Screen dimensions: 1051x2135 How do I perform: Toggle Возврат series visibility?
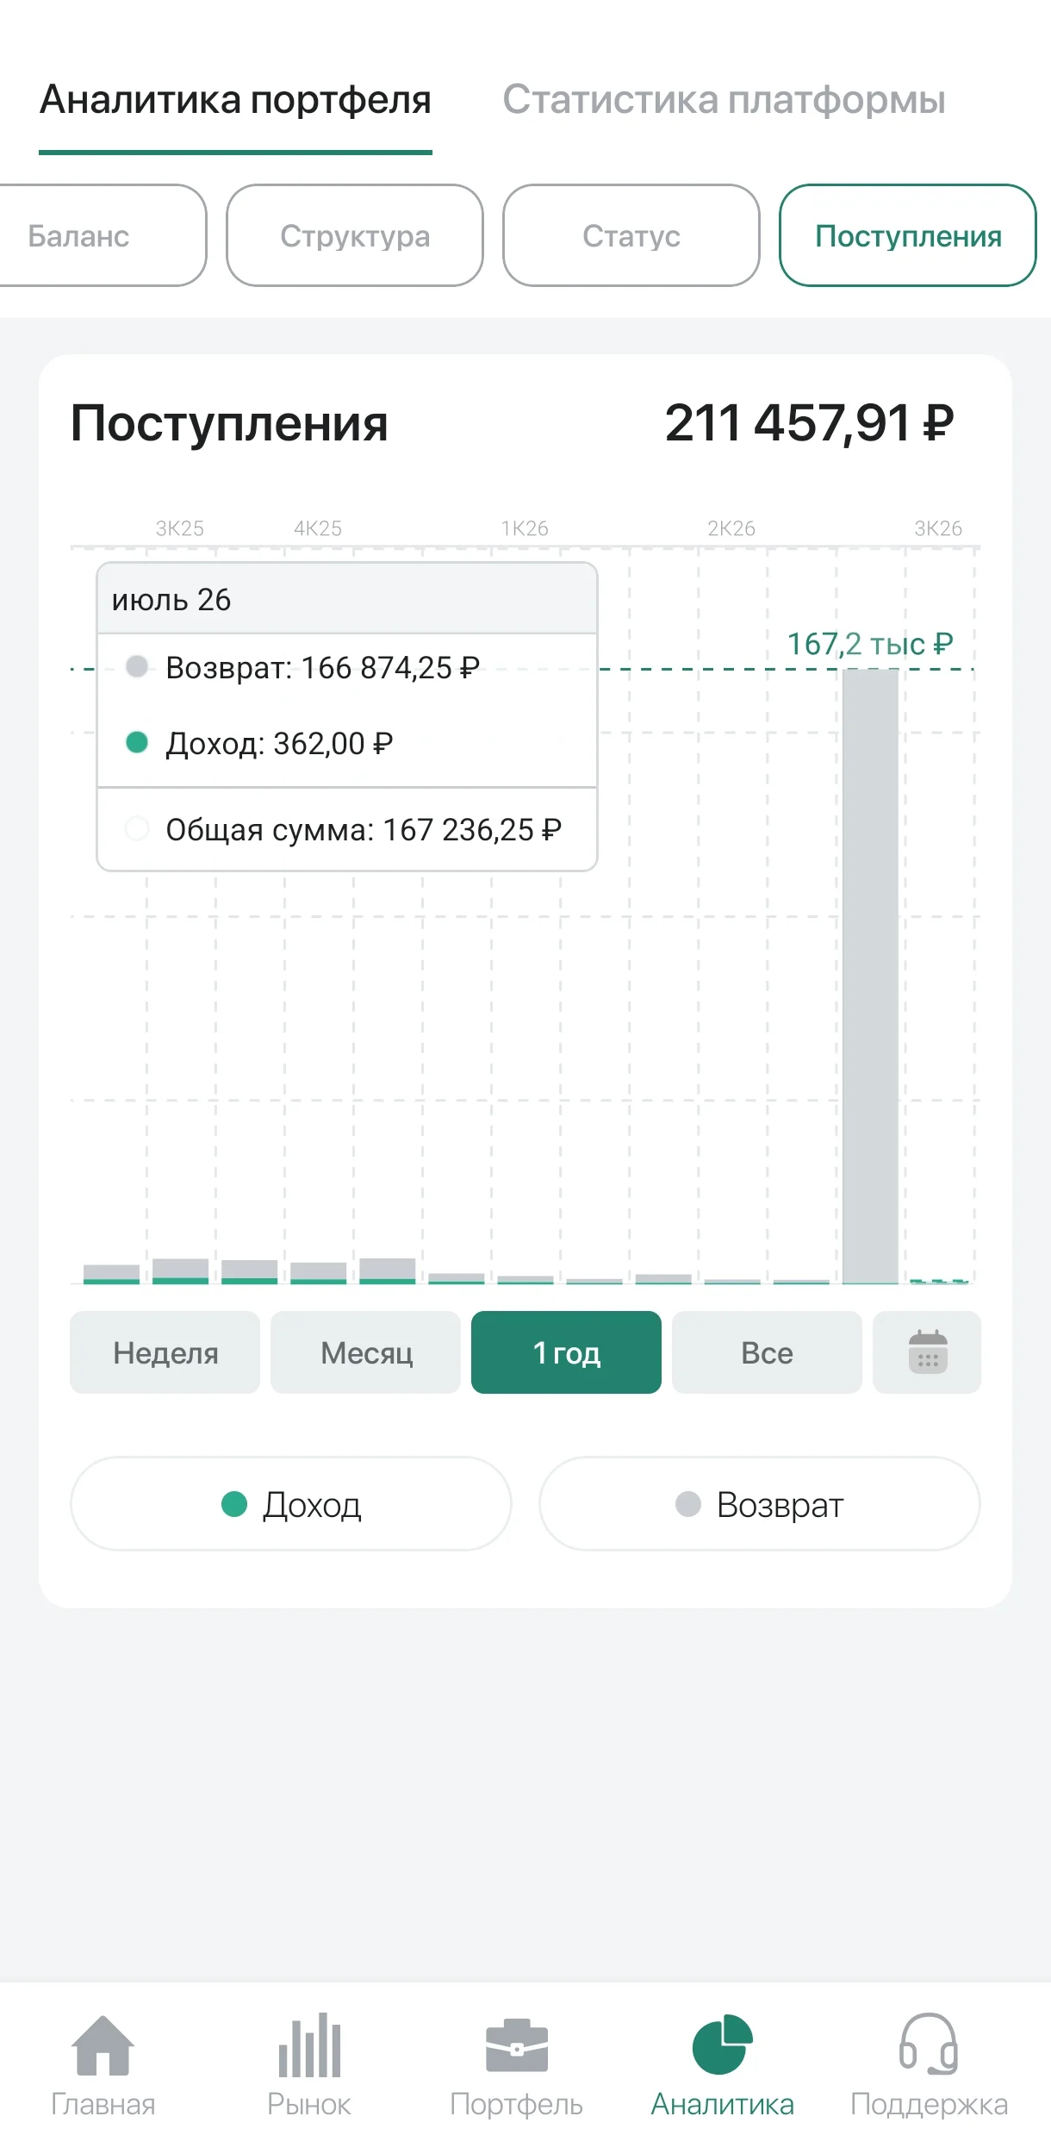[760, 1504]
